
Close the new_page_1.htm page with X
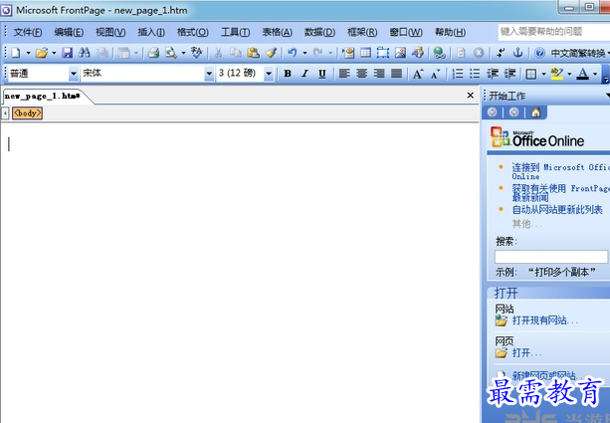[470, 96]
